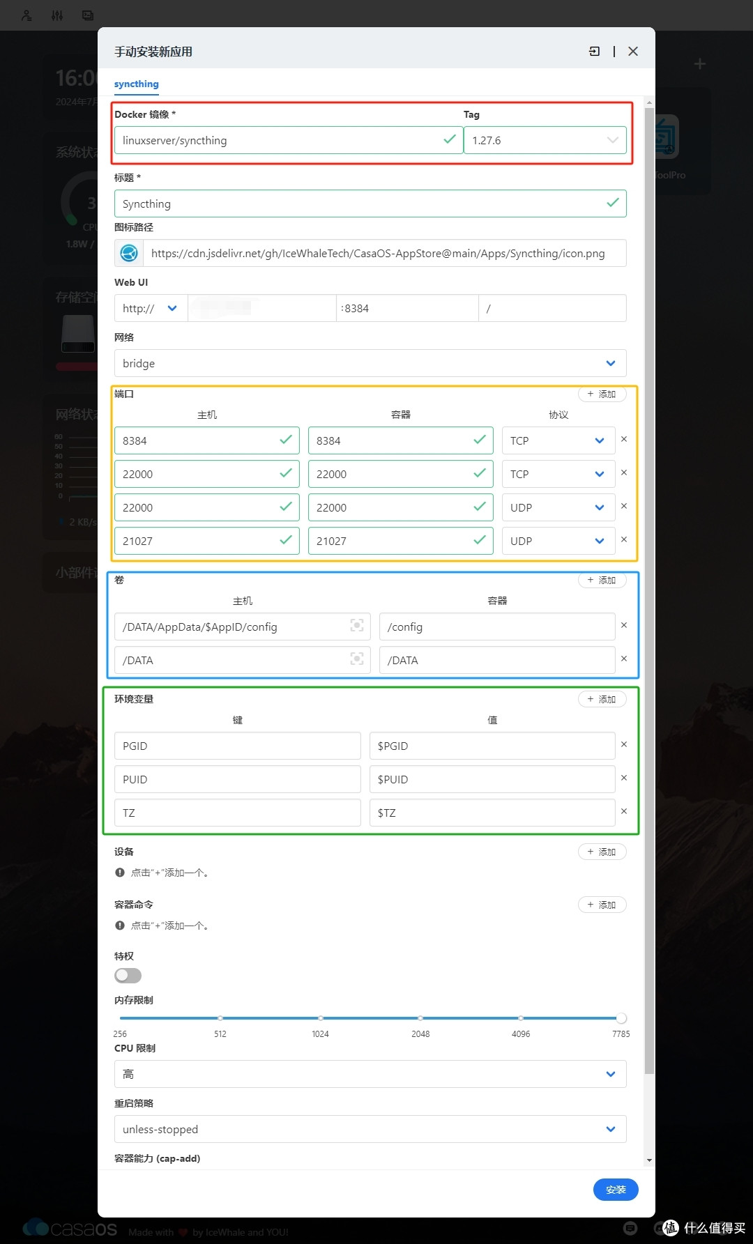Screen dimensions: 753x1244
Task: Click the blue install button
Action: [616, 1190]
